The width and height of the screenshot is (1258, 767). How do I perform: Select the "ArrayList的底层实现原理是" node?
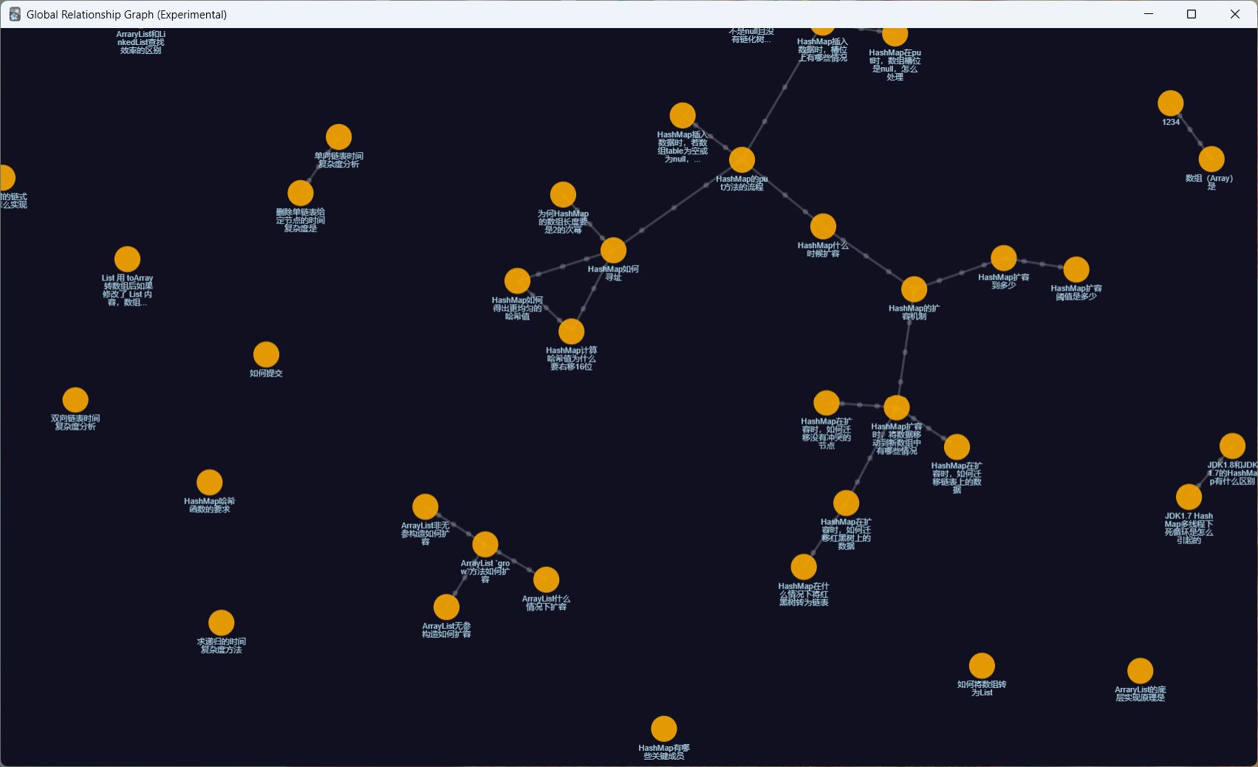(1140, 671)
